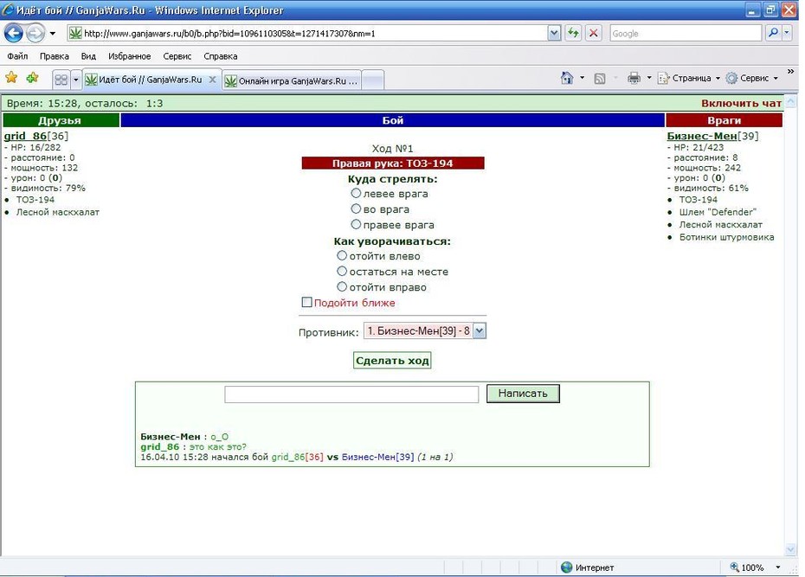Select левее врага radio button

[356, 194]
